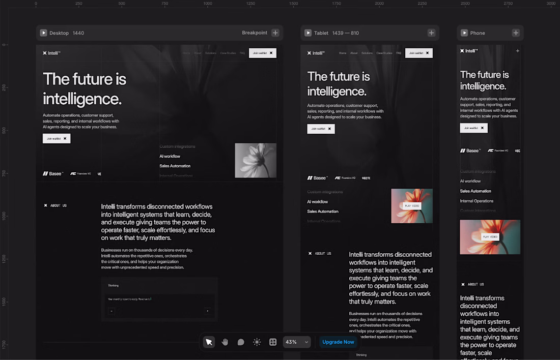Click plus icon on Phone header
The height and width of the screenshot is (360, 560).
(x=516, y=33)
